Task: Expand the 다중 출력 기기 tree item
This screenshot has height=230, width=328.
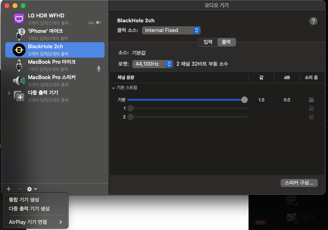Action: coord(9,93)
